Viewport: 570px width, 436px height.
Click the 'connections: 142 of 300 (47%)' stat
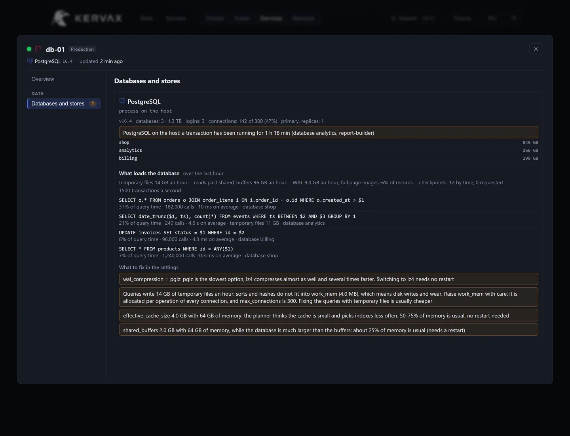243,121
